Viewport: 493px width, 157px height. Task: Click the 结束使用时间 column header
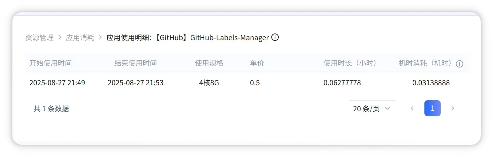pos(135,63)
